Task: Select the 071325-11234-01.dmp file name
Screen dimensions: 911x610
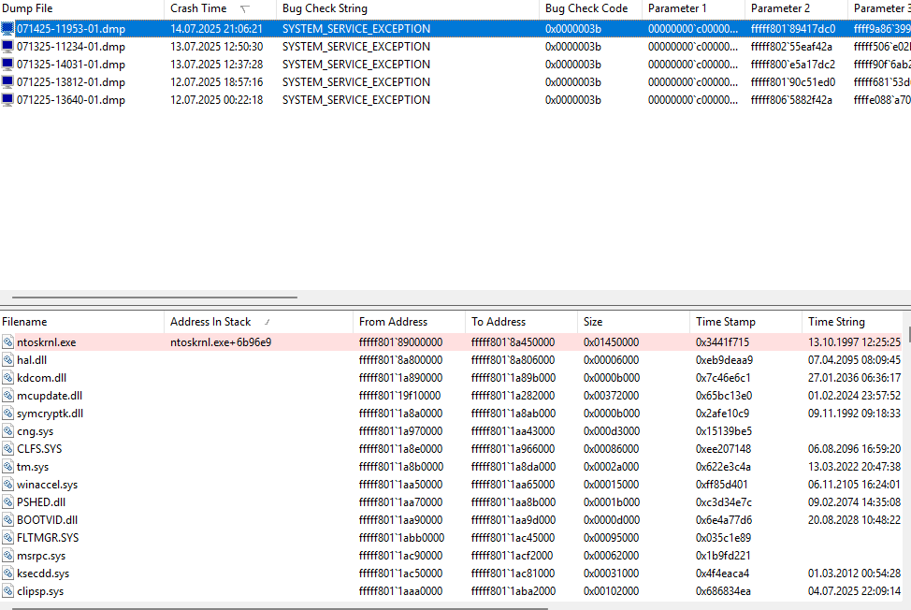Action: point(71,47)
